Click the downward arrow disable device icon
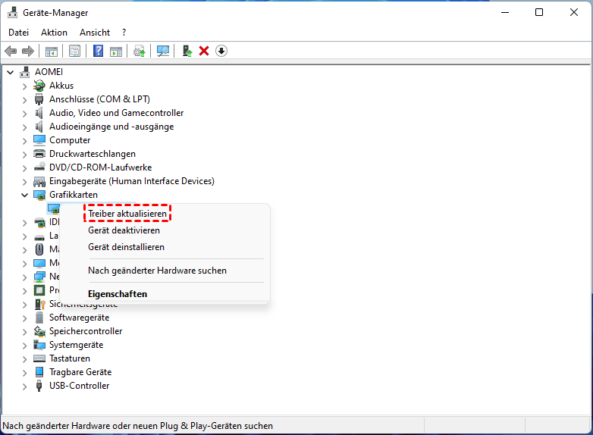 tap(221, 51)
